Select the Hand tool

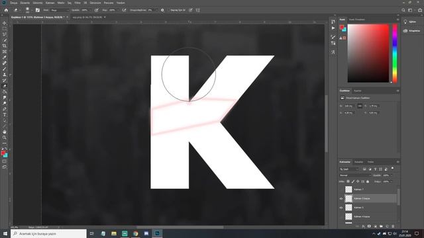coord(5,132)
